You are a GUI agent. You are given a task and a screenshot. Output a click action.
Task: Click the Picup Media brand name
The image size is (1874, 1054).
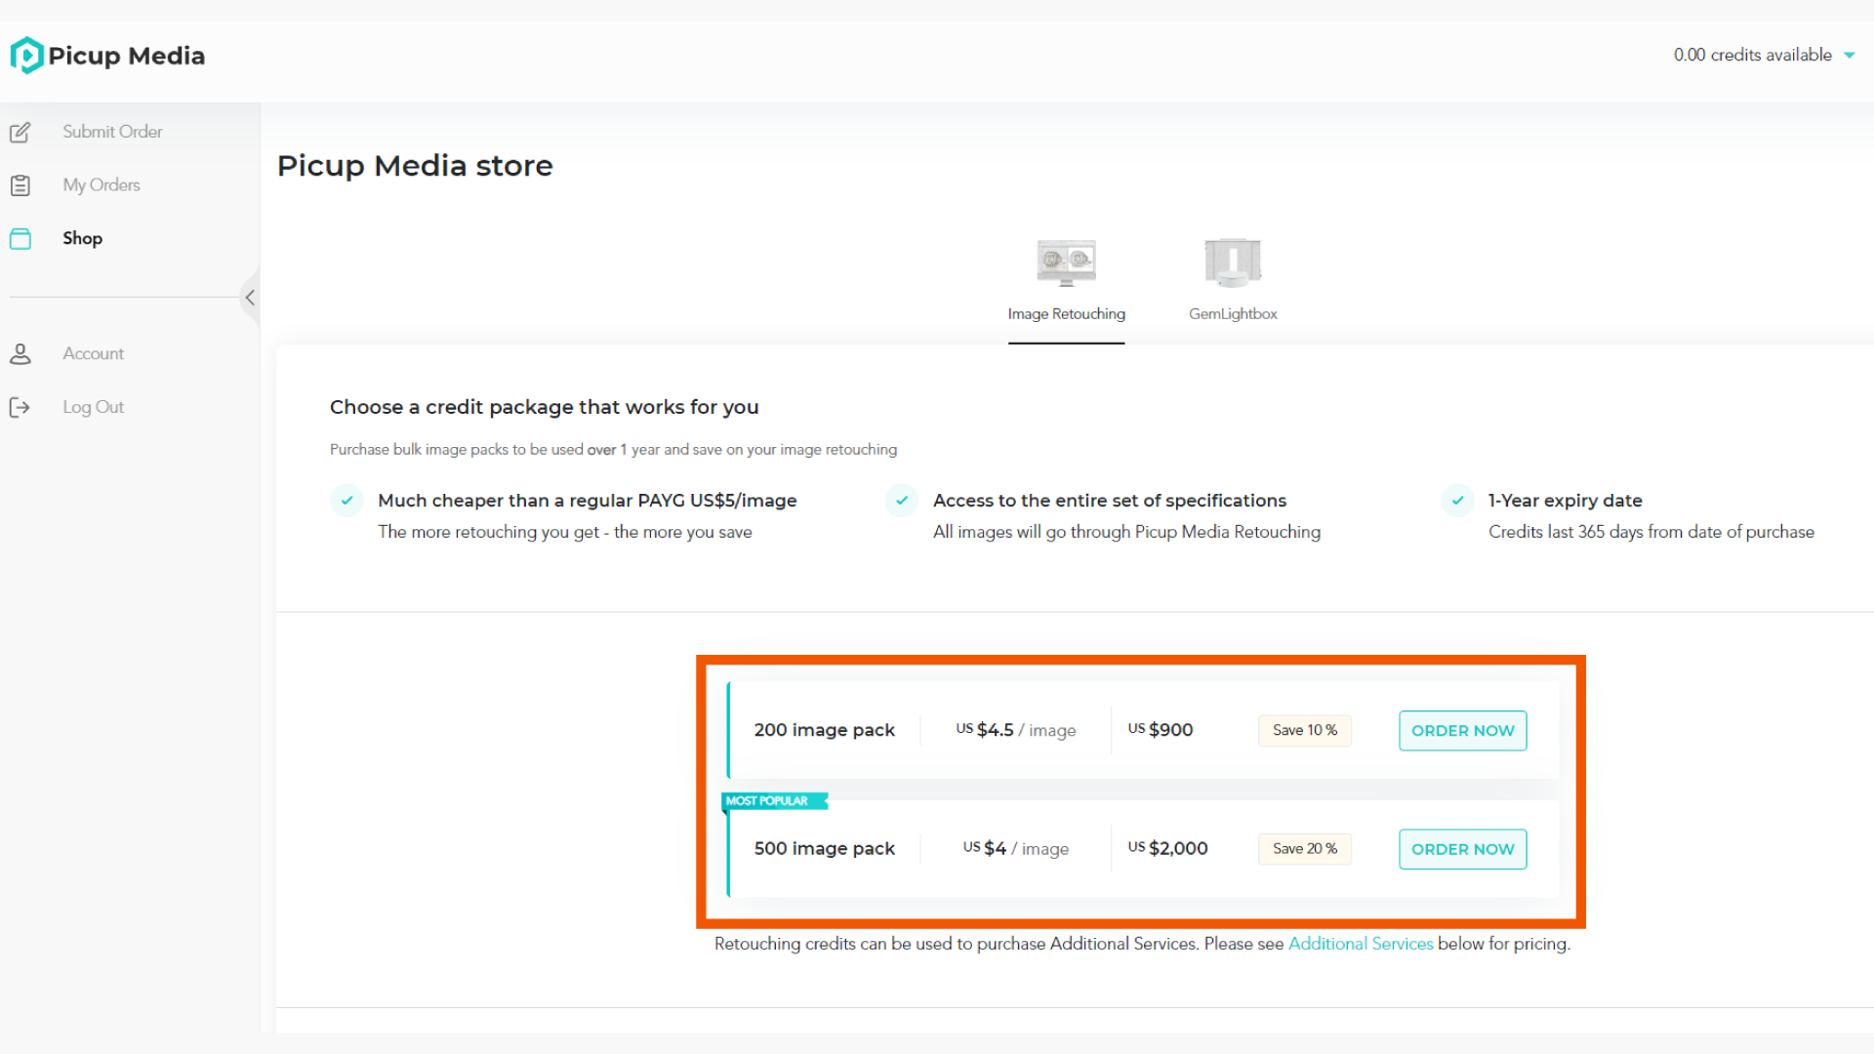[x=127, y=56]
